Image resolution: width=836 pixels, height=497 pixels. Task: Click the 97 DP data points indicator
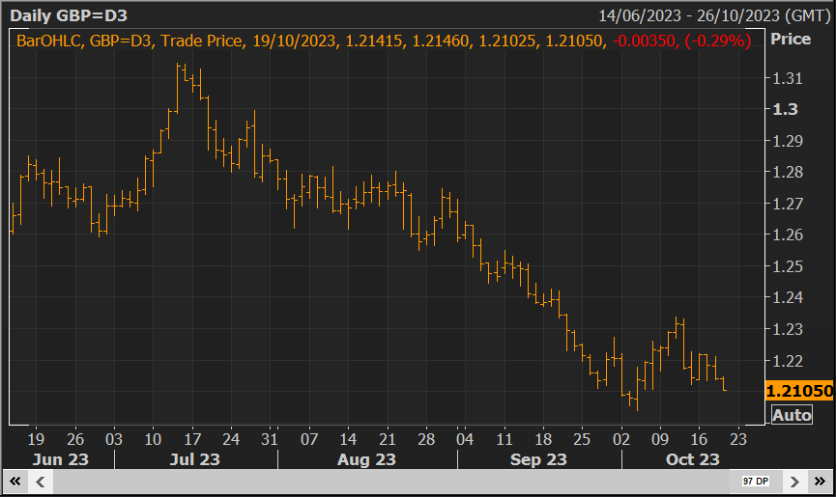point(755,481)
